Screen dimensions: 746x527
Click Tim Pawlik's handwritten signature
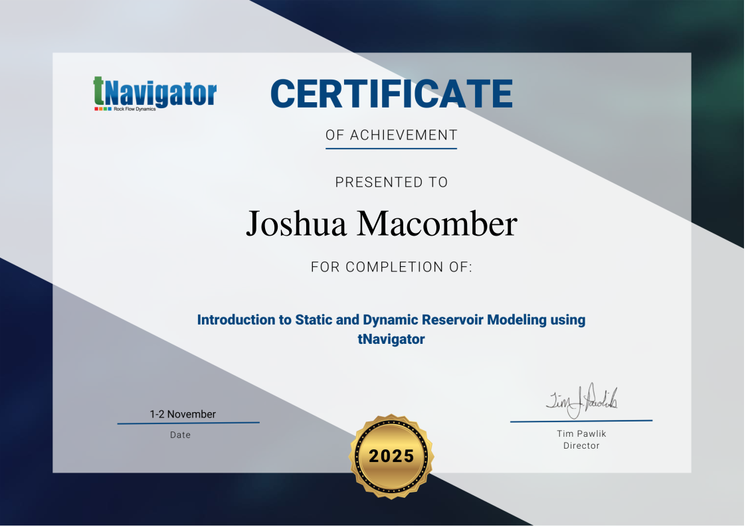(581, 400)
